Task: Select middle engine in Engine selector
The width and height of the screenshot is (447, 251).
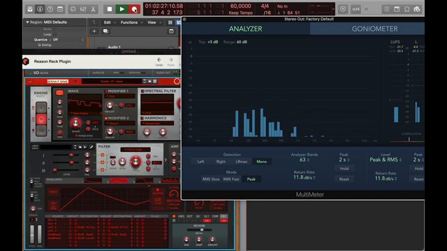Action: (x=41, y=119)
